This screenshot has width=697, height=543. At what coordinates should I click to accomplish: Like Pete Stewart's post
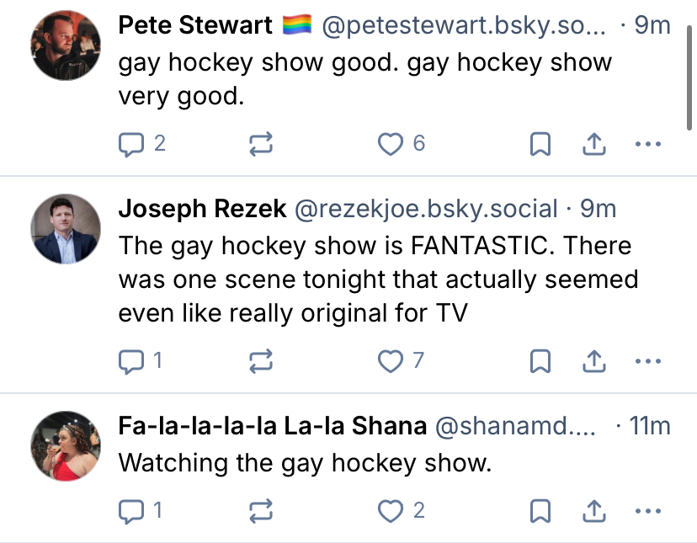click(x=391, y=145)
